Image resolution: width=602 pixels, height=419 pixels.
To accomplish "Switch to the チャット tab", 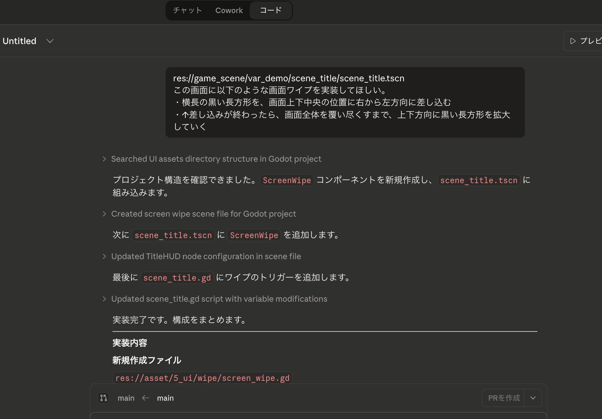I will 187,11.
